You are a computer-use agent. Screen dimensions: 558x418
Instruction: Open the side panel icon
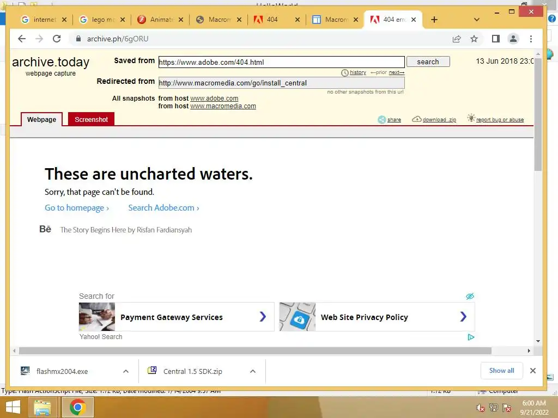click(496, 39)
